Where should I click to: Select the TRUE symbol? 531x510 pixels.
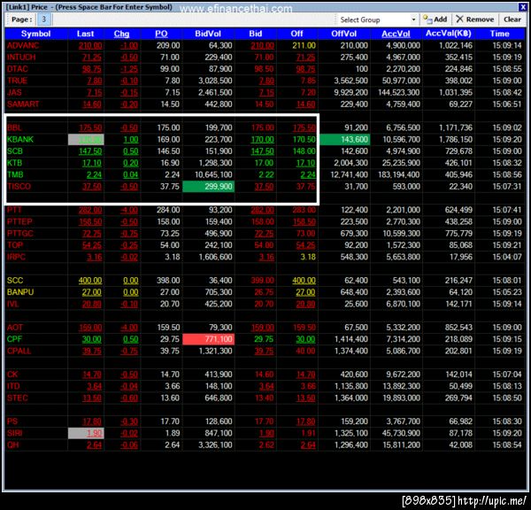17,81
